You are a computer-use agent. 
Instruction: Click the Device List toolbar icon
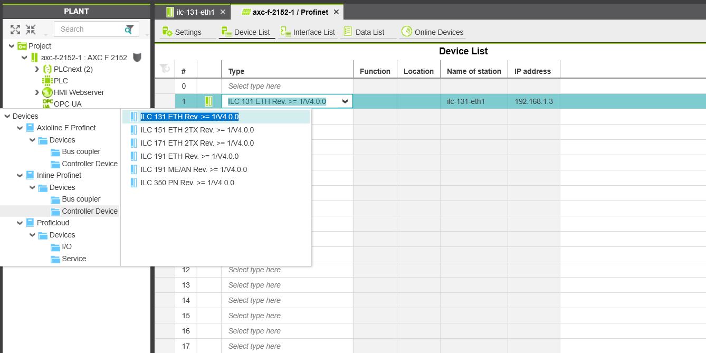[226, 32]
